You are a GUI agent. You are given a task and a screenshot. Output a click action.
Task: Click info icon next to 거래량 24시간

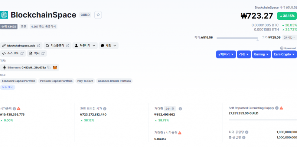(x=180, y=109)
